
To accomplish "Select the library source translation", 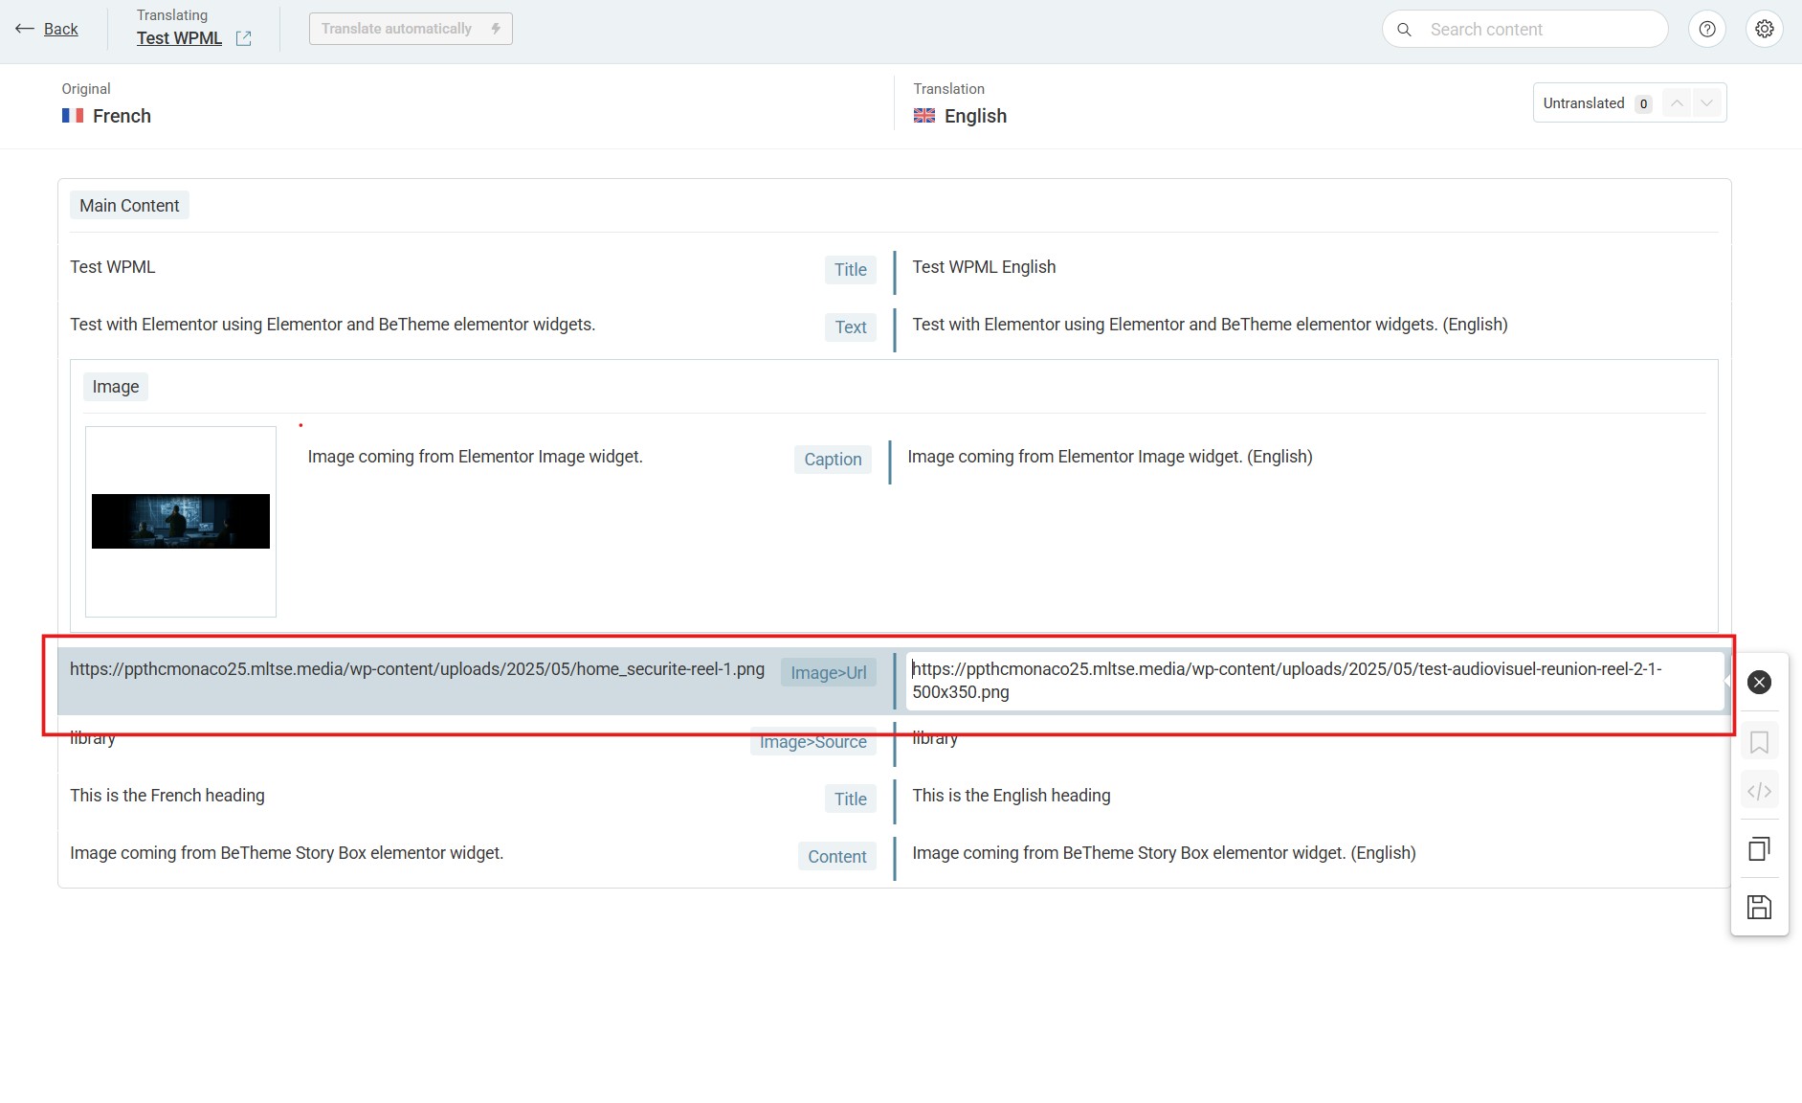I will pyautogui.click(x=935, y=738).
